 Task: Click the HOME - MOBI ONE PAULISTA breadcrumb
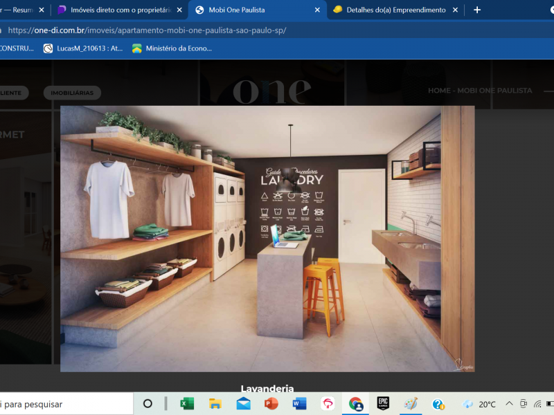pos(480,91)
